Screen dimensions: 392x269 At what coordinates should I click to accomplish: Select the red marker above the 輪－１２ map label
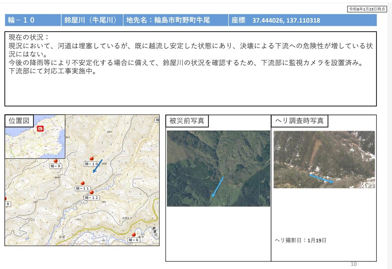(92, 192)
